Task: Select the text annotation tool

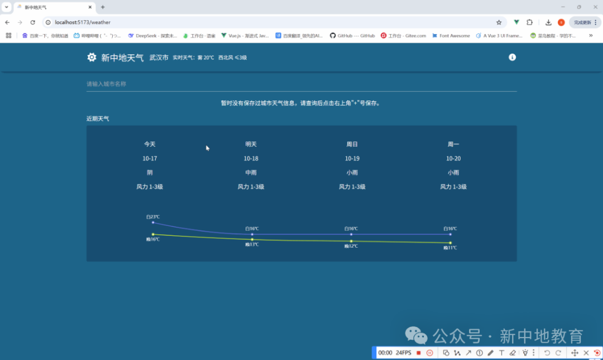Action: coord(501,353)
